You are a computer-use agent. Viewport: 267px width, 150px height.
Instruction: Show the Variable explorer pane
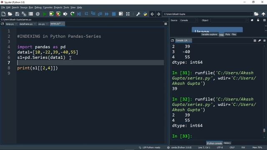pos(209,35)
